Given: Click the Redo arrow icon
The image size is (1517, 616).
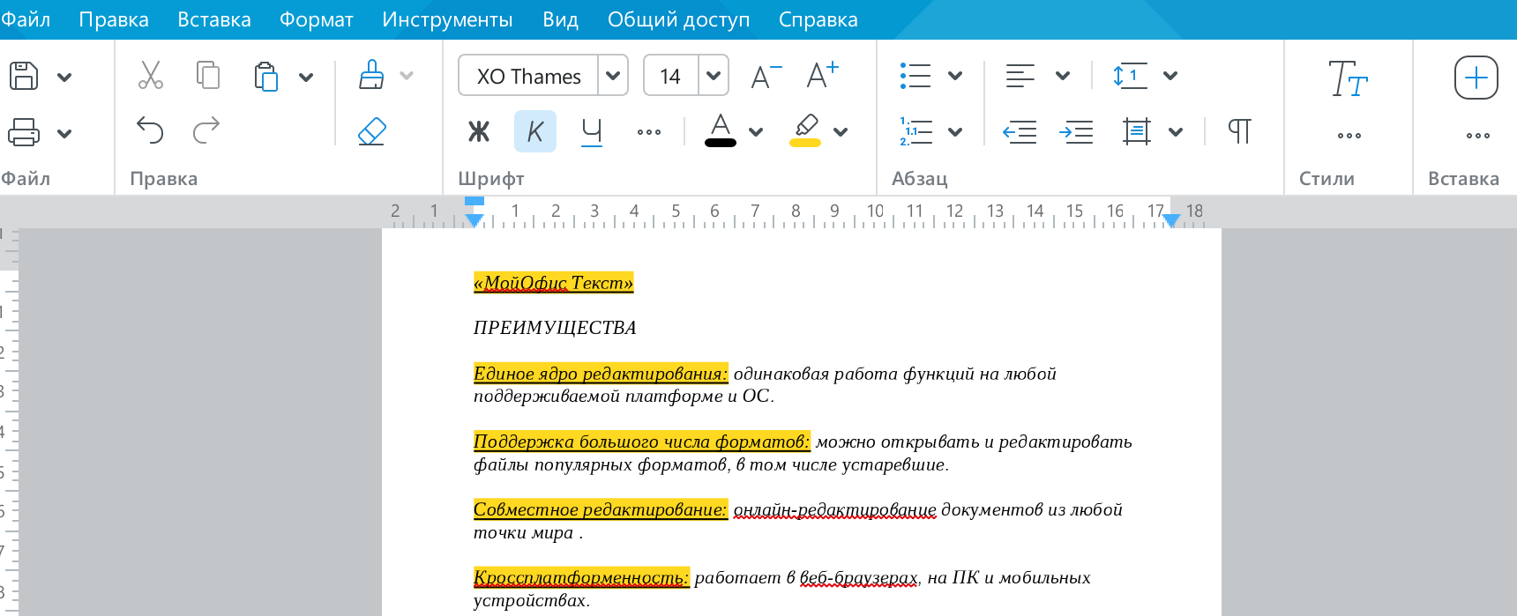Looking at the screenshot, I should tap(206, 131).
